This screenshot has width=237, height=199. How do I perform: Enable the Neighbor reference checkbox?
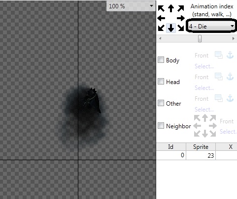(161, 126)
